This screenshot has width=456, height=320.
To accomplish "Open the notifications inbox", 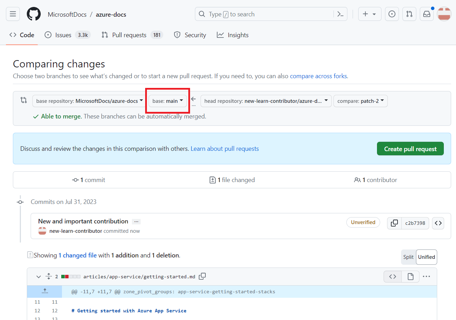I will pos(426,14).
